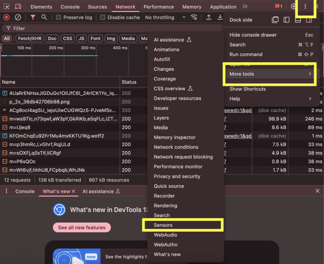Open network conditions wifi icon
This screenshot has width=324, height=264.
[x=193, y=17]
